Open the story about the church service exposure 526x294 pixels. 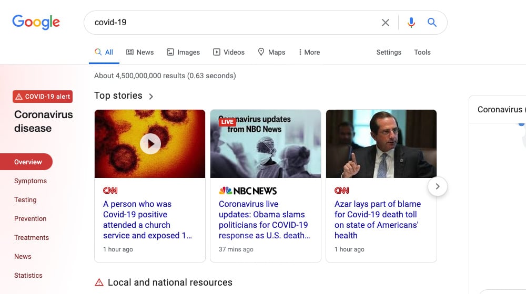(147, 219)
